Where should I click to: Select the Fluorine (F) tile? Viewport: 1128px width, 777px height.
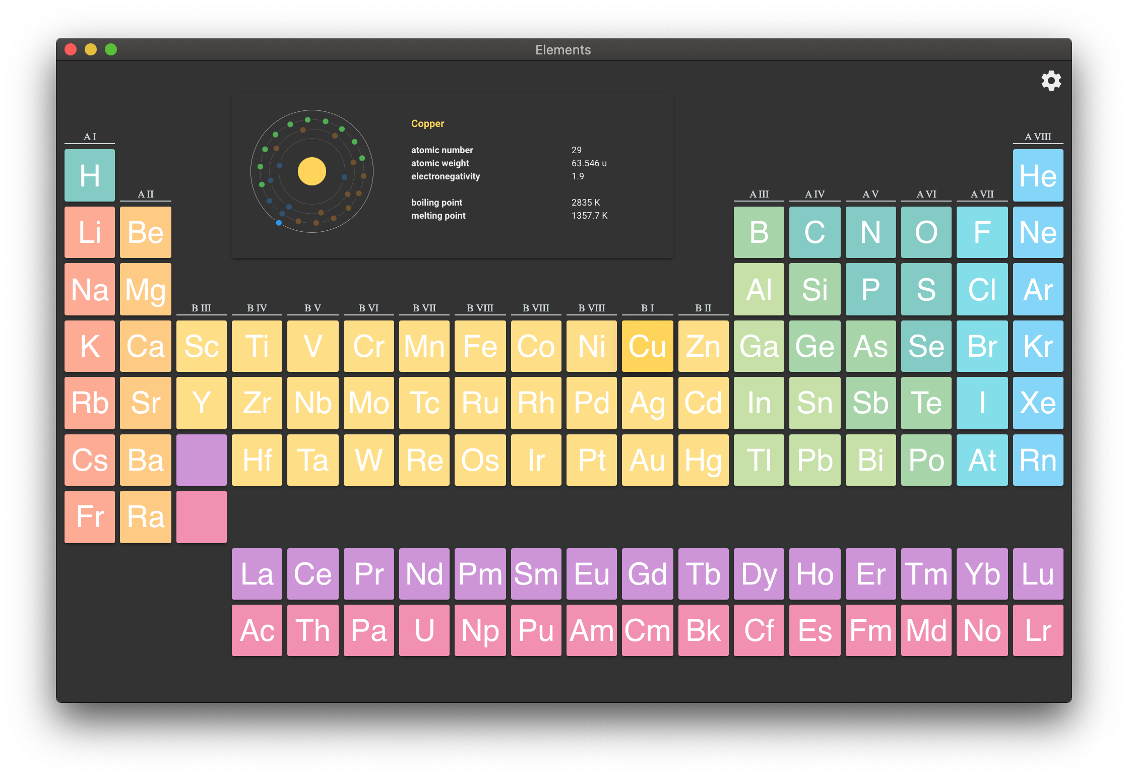click(x=982, y=232)
